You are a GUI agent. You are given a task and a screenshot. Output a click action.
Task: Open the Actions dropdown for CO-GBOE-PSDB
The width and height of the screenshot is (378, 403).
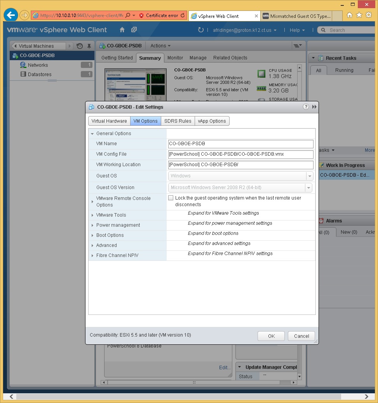tap(160, 45)
